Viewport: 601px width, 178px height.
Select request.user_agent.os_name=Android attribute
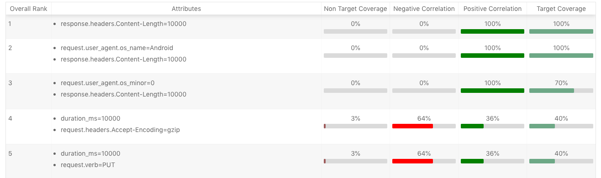pos(117,48)
